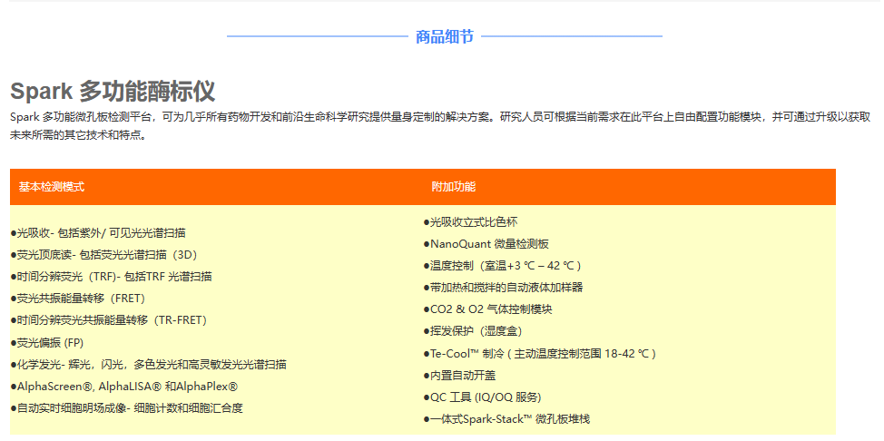884x441 pixels.
Task: Click the 商品细节 section heading
Action: tap(444, 37)
